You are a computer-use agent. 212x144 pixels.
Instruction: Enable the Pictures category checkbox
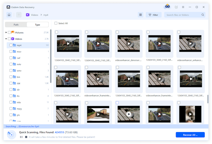[9, 32]
